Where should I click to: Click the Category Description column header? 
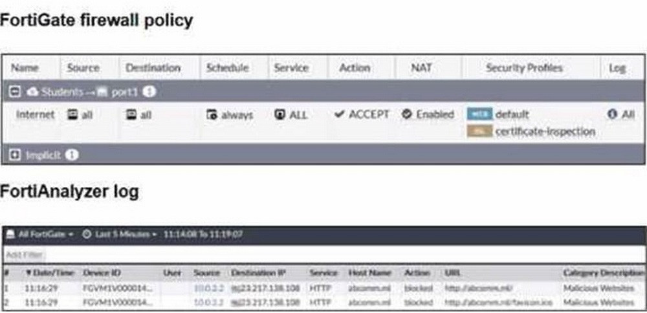point(603,273)
